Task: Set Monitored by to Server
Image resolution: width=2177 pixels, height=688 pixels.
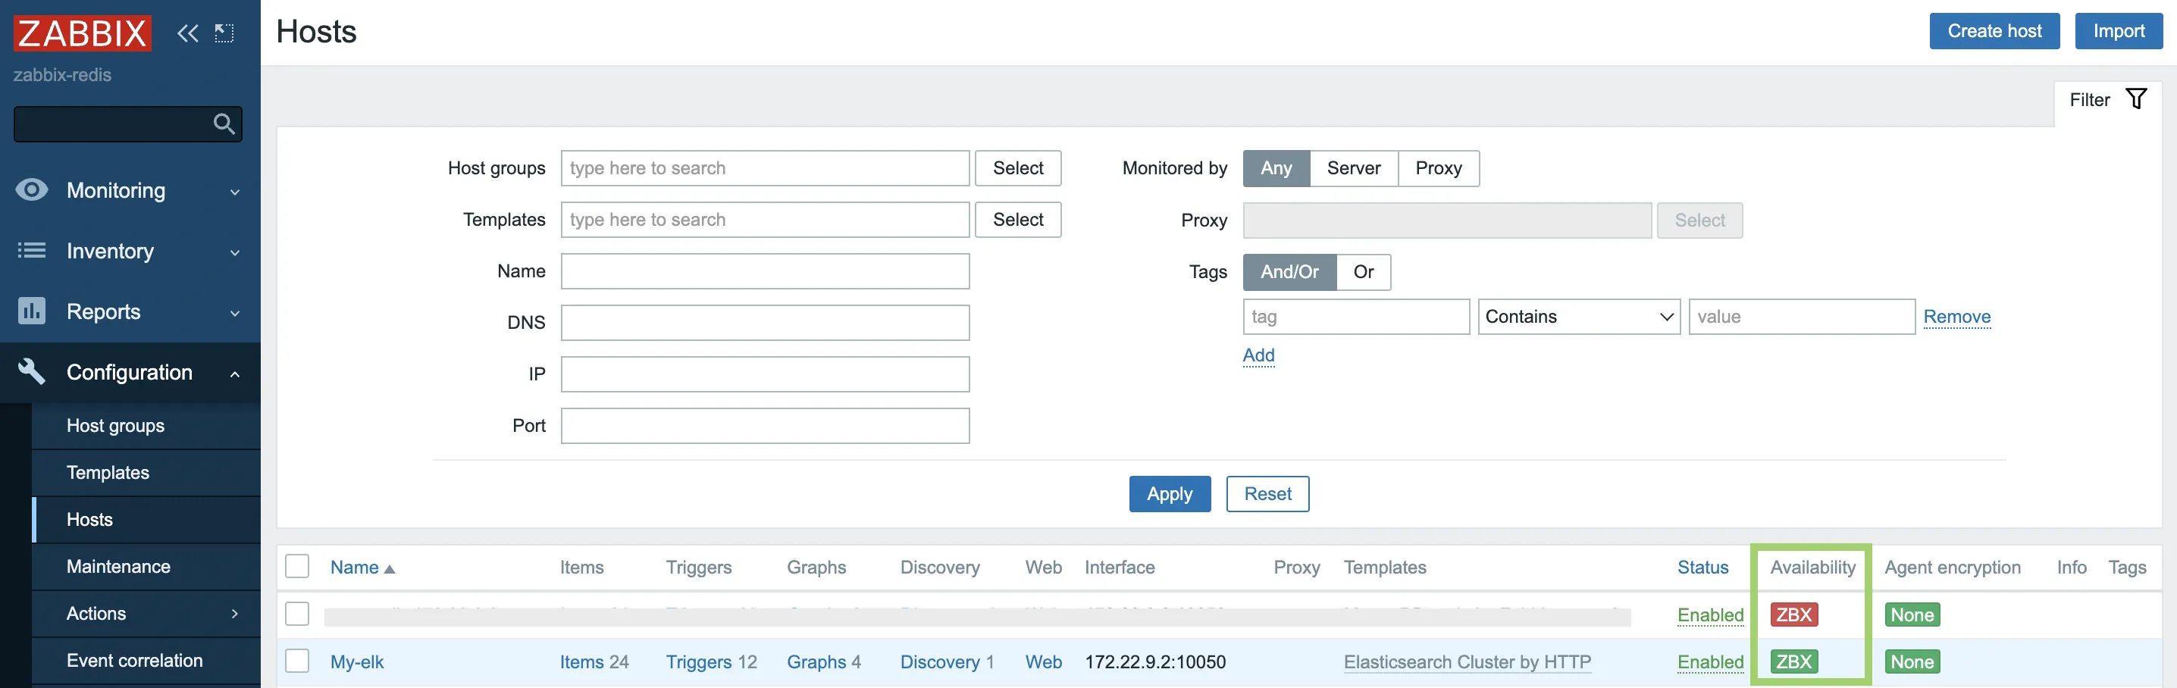Action: point(1353,168)
